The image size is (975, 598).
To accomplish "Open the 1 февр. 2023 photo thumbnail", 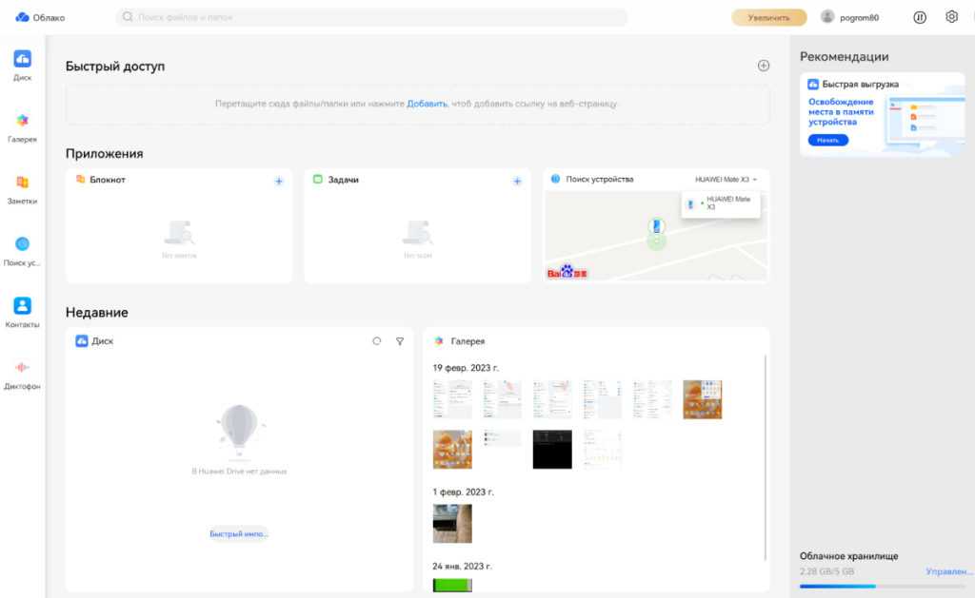I will pos(452,523).
